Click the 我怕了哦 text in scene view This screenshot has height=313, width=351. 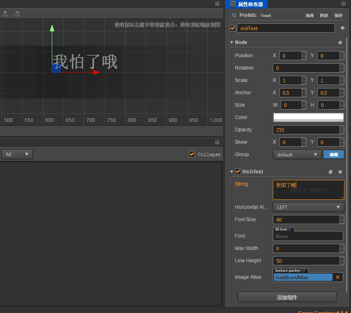(85, 62)
